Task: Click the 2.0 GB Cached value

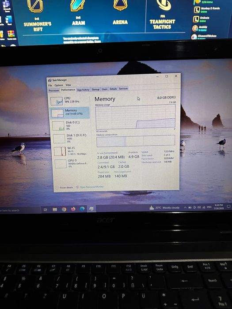Action: [124, 167]
